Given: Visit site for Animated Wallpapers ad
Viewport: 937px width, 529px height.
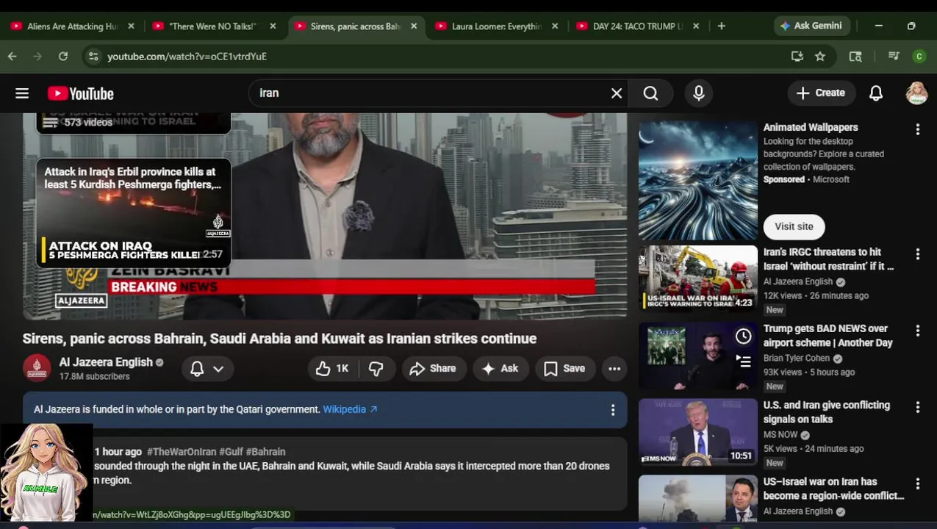Looking at the screenshot, I should tap(794, 226).
